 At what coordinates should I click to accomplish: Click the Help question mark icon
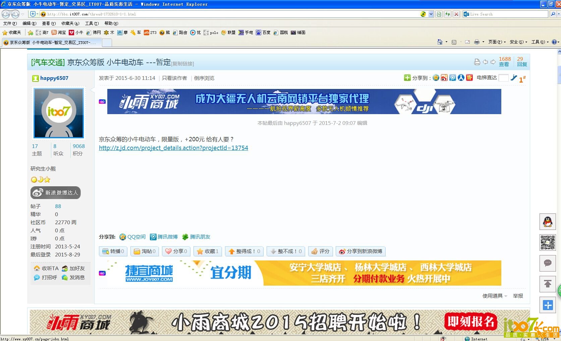tap(554, 42)
